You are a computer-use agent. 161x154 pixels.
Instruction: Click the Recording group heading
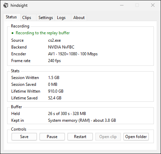tap(20, 26)
